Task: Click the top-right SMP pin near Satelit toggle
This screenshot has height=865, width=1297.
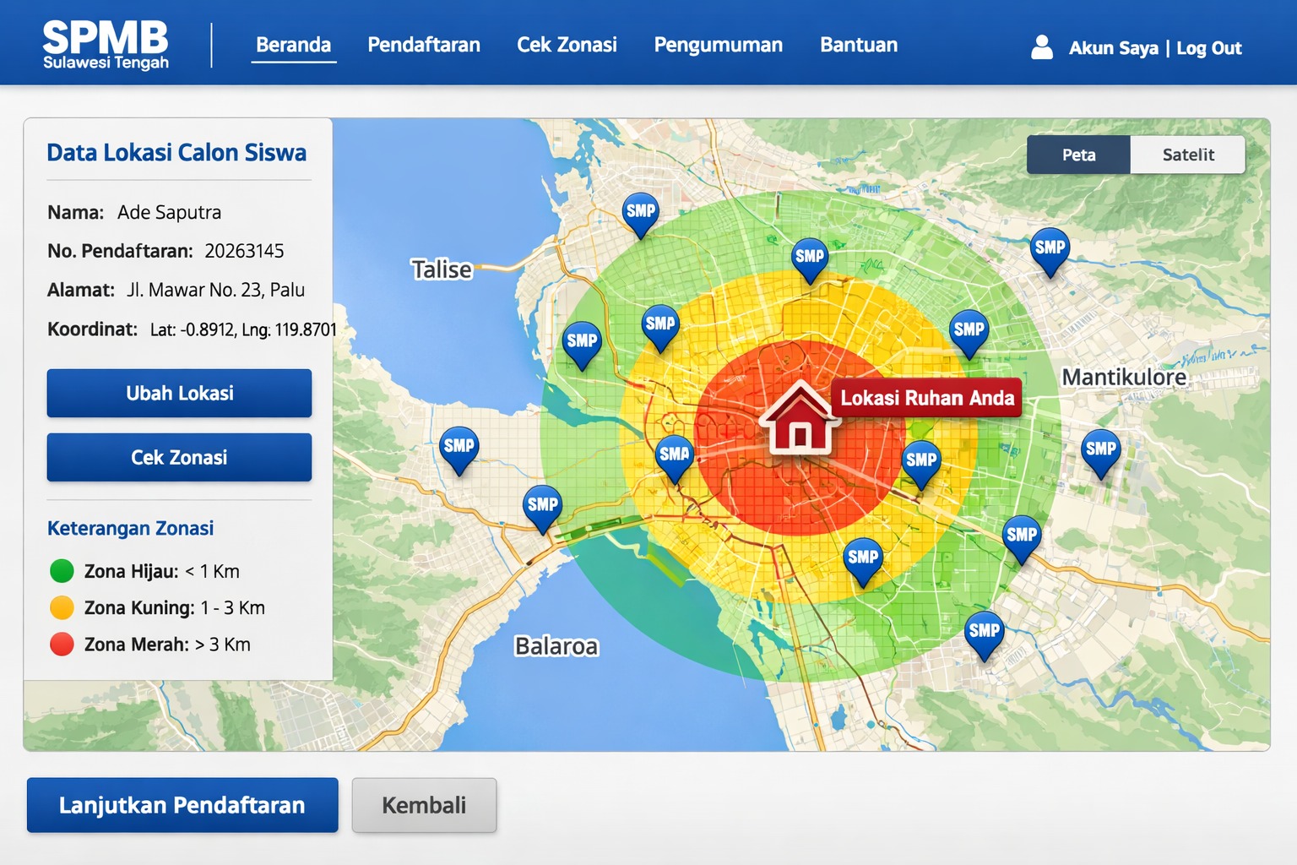Action: [1050, 249]
